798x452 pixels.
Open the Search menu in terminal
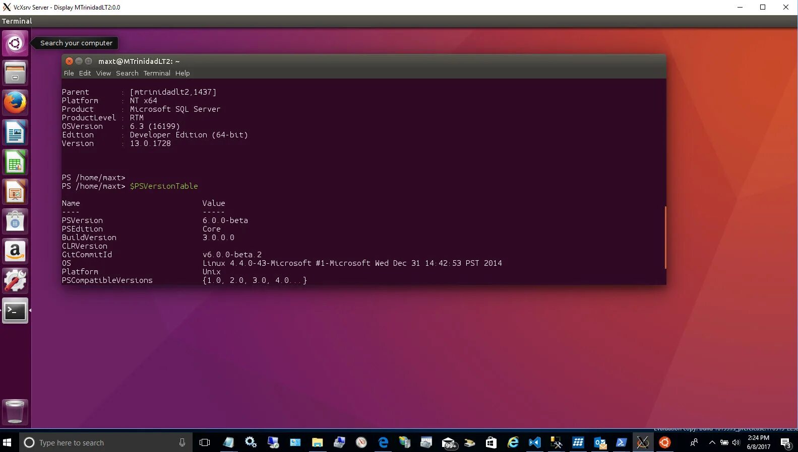tap(127, 73)
